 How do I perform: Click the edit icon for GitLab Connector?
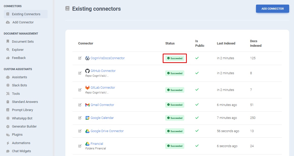coord(80,90)
